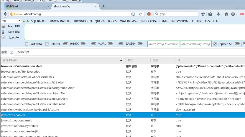Decode hex with left arrow beside 0xHEX
Screen dimensions: 245x137
65,44
